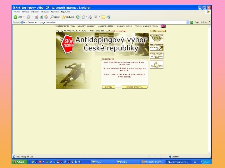Expand the Mail icon dropdown arrow

tap(86, 17)
